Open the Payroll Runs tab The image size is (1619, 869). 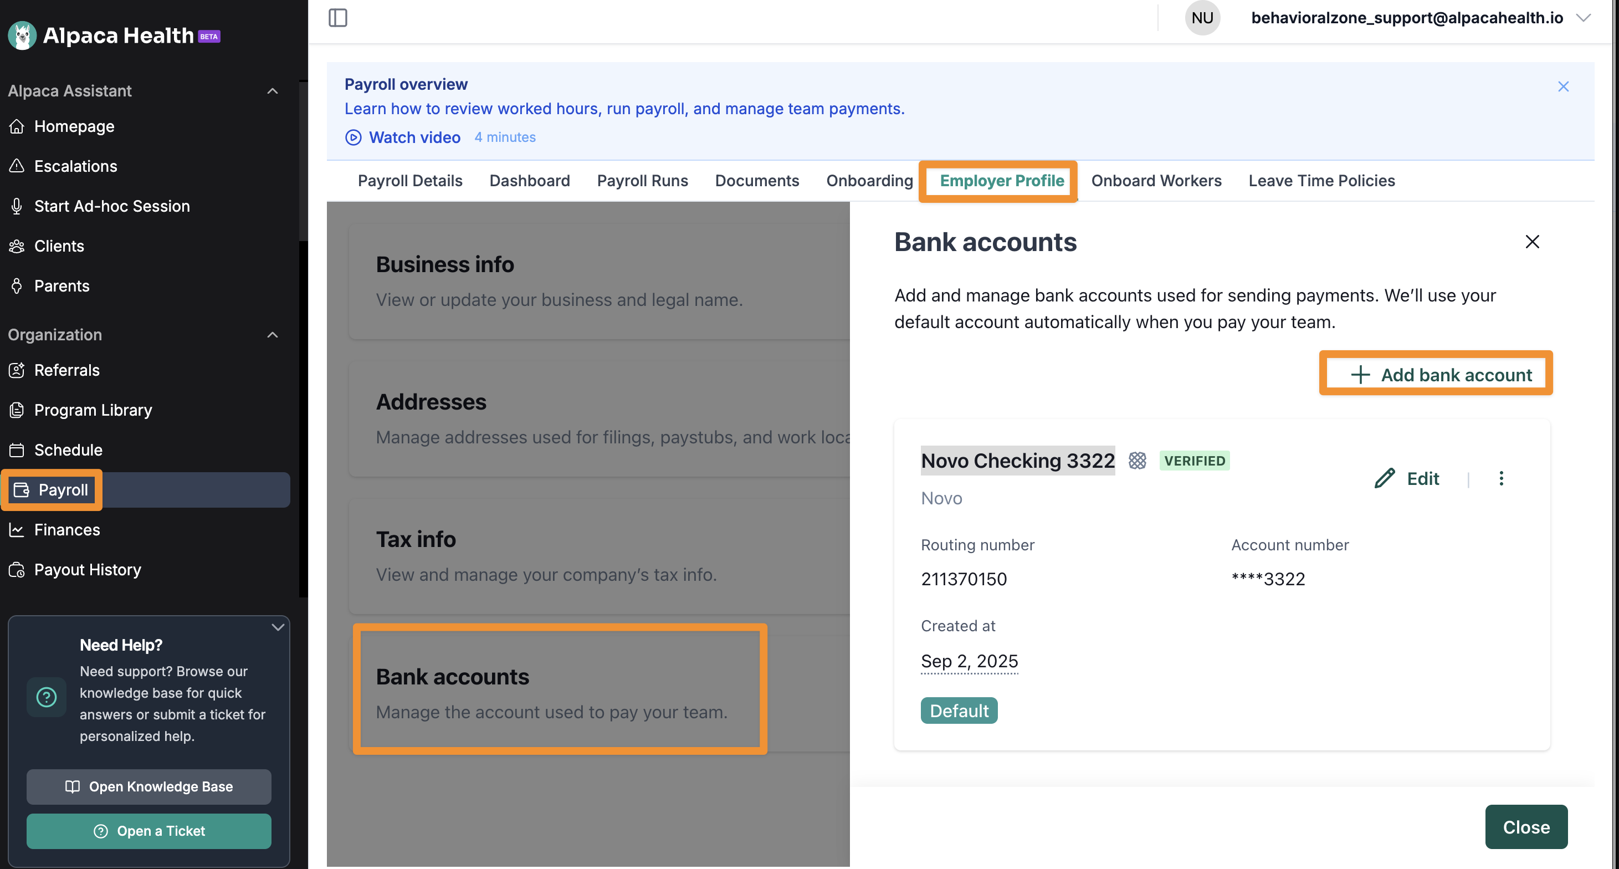pos(642,181)
